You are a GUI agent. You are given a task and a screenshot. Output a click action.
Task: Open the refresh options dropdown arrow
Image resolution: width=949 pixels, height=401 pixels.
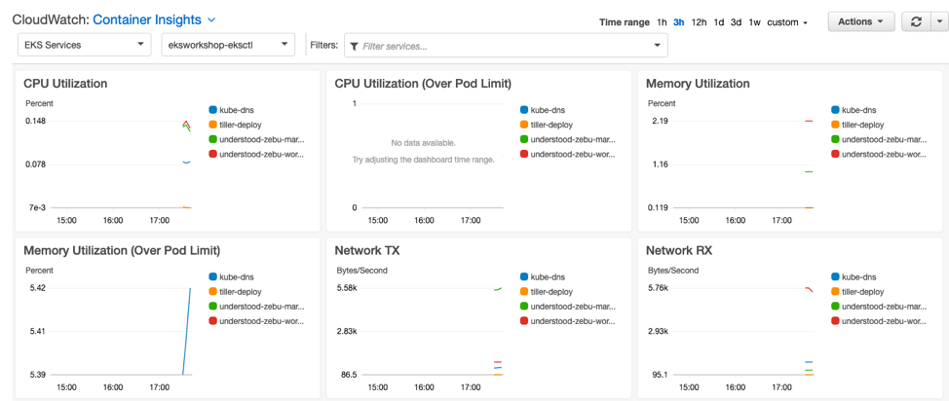938,21
